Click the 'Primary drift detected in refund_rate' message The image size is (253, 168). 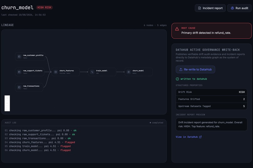(x=206, y=33)
